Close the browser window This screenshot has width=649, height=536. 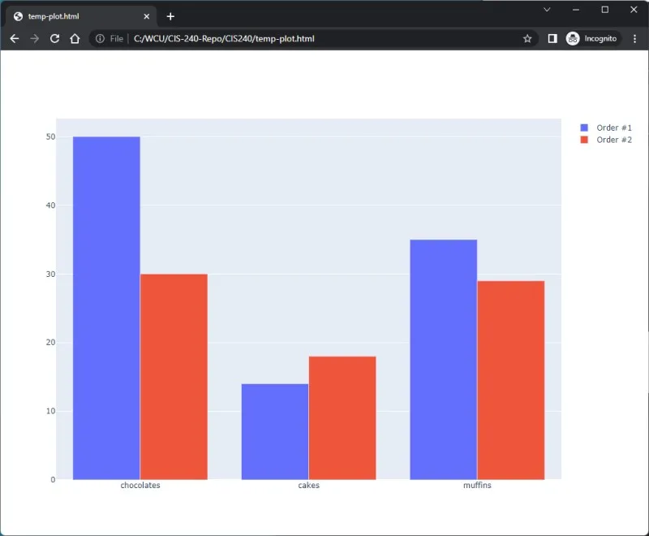634,10
